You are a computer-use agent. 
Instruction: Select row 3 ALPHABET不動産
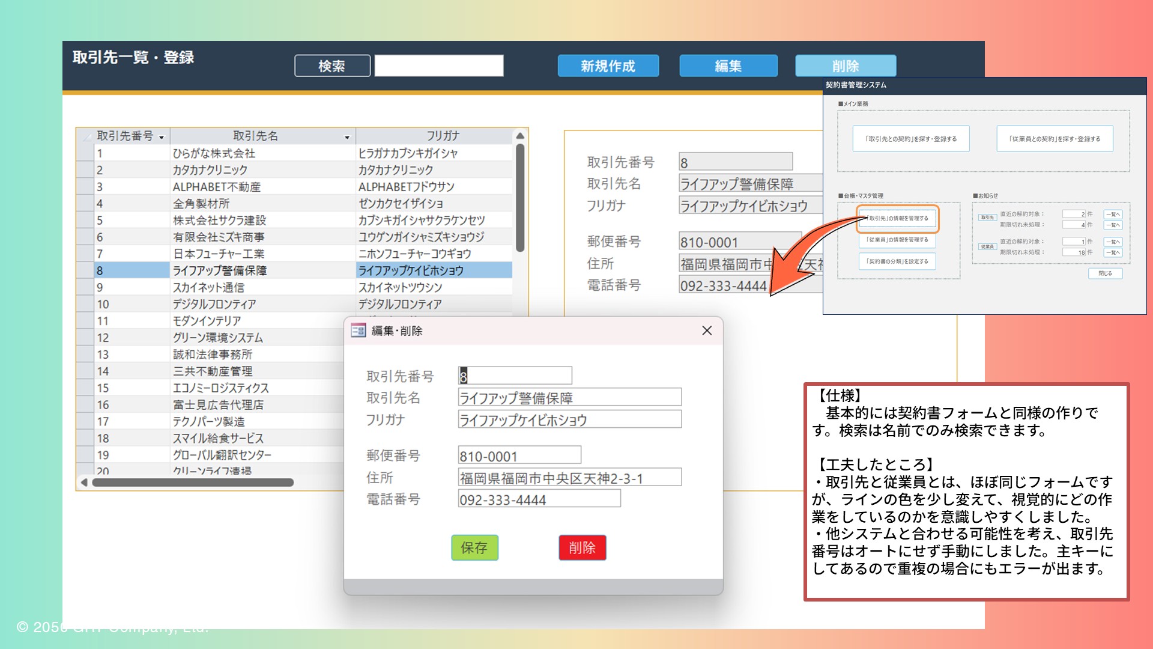(216, 187)
